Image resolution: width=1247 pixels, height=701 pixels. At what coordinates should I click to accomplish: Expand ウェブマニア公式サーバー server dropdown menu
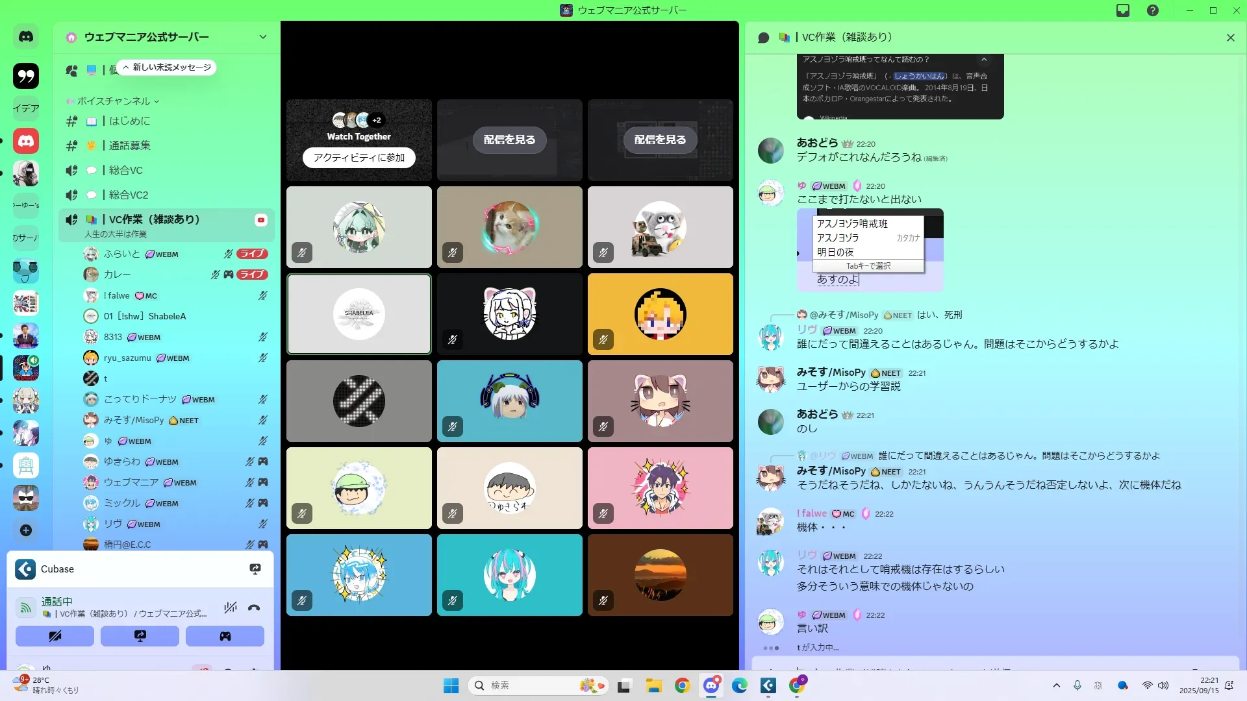tap(263, 37)
